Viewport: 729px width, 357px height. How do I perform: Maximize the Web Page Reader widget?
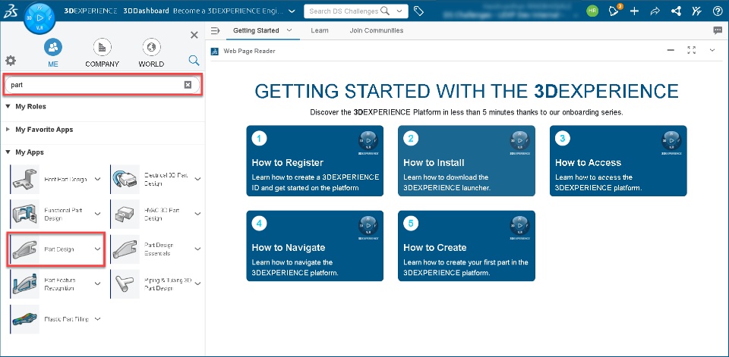[x=691, y=50]
